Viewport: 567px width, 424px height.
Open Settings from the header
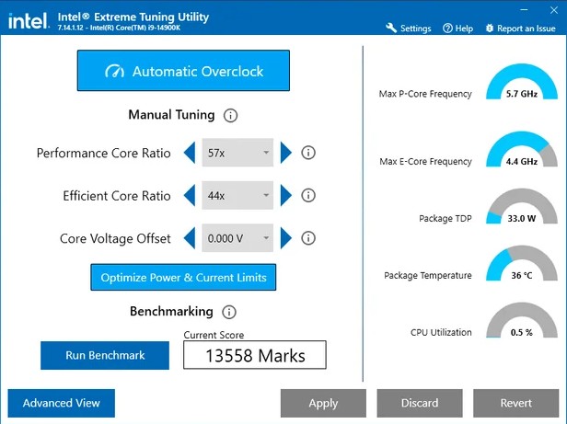point(409,29)
